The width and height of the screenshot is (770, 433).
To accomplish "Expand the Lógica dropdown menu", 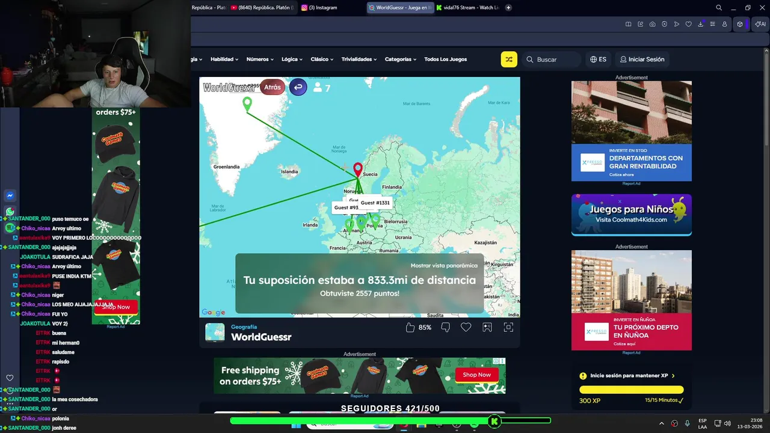I will [x=292, y=60].
